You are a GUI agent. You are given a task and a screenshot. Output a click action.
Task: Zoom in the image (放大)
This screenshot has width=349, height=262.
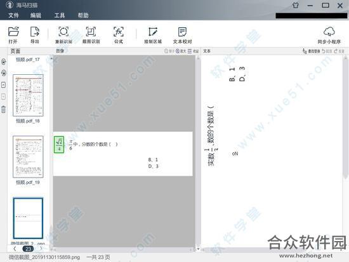click(180, 51)
